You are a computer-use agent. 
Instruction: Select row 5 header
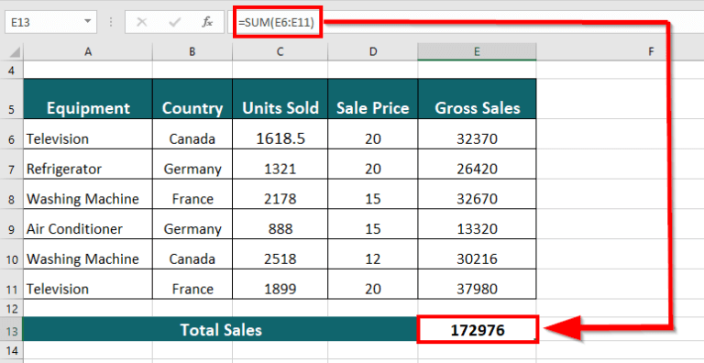click(x=11, y=99)
